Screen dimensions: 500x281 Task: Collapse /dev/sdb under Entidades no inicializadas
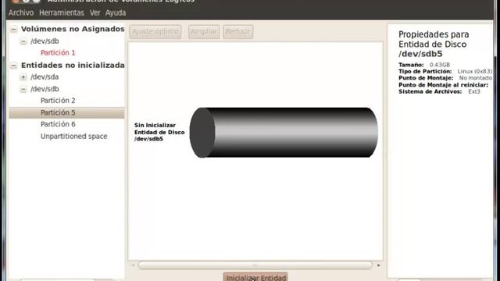23,89
